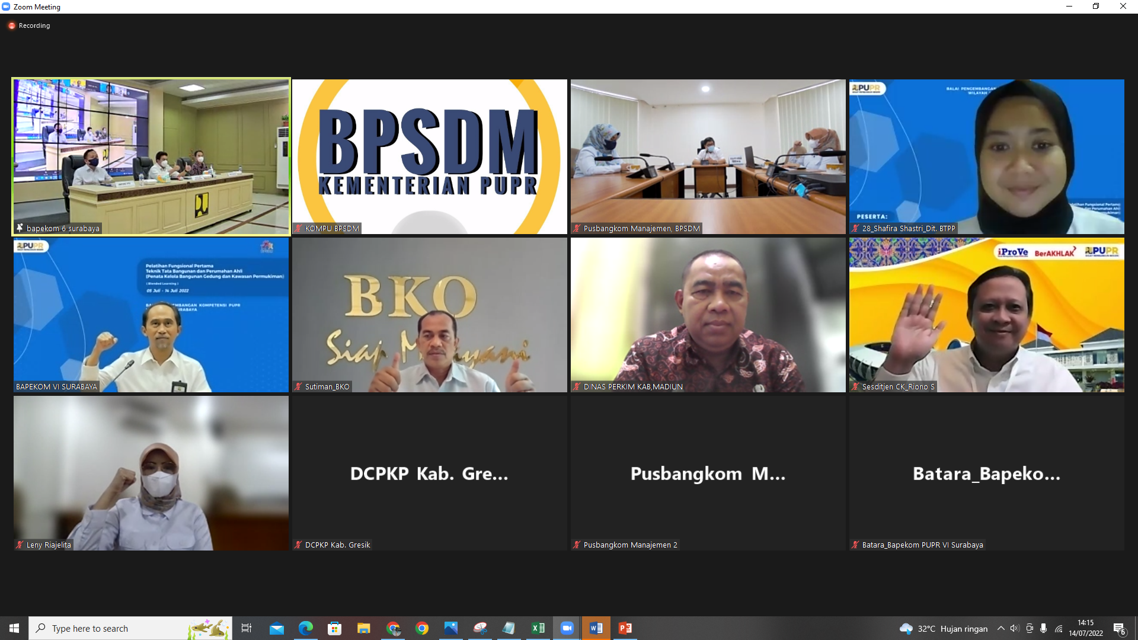Click pin icon beside bapekom 6 surabaya
This screenshot has width=1138, height=640.
[x=20, y=228]
